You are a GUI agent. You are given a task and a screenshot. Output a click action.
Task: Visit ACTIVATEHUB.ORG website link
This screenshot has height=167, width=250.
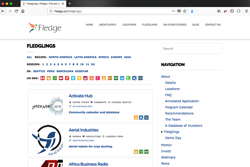pos(82,106)
